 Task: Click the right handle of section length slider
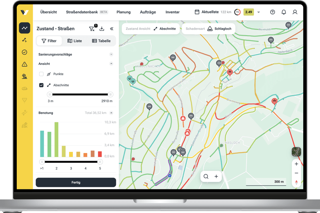pyautogui.click(x=110, y=95)
